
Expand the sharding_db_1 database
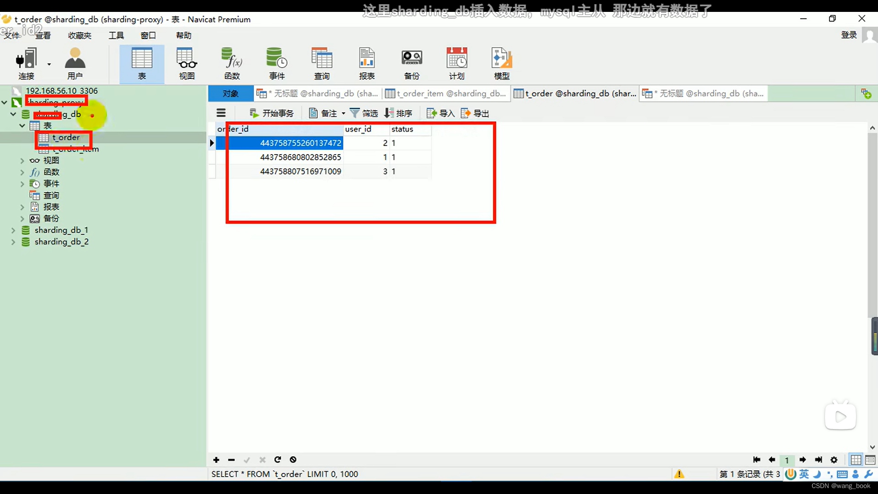click(x=13, y=230)
